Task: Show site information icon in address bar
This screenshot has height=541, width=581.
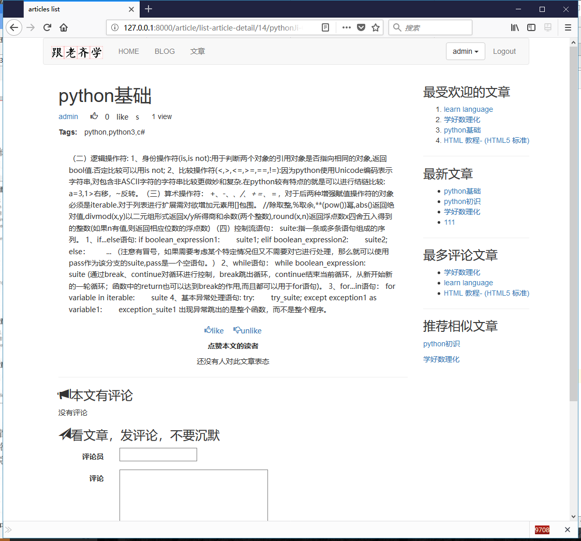Action: click(x=115, y=28)
